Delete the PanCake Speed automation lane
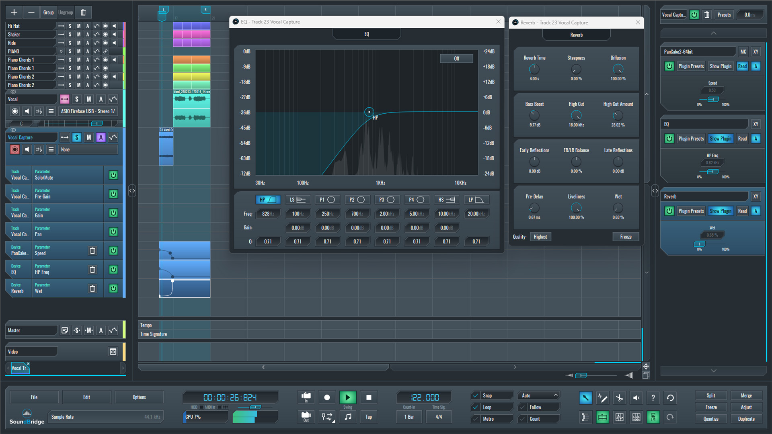772x434 pixels. 92,251
